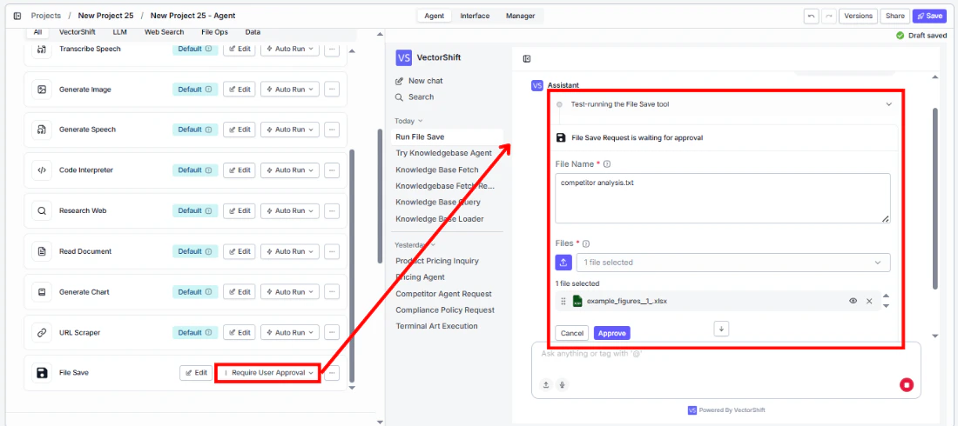
Task: Click the Generate Speech tool icon
Action: click(x=42, y=130)
